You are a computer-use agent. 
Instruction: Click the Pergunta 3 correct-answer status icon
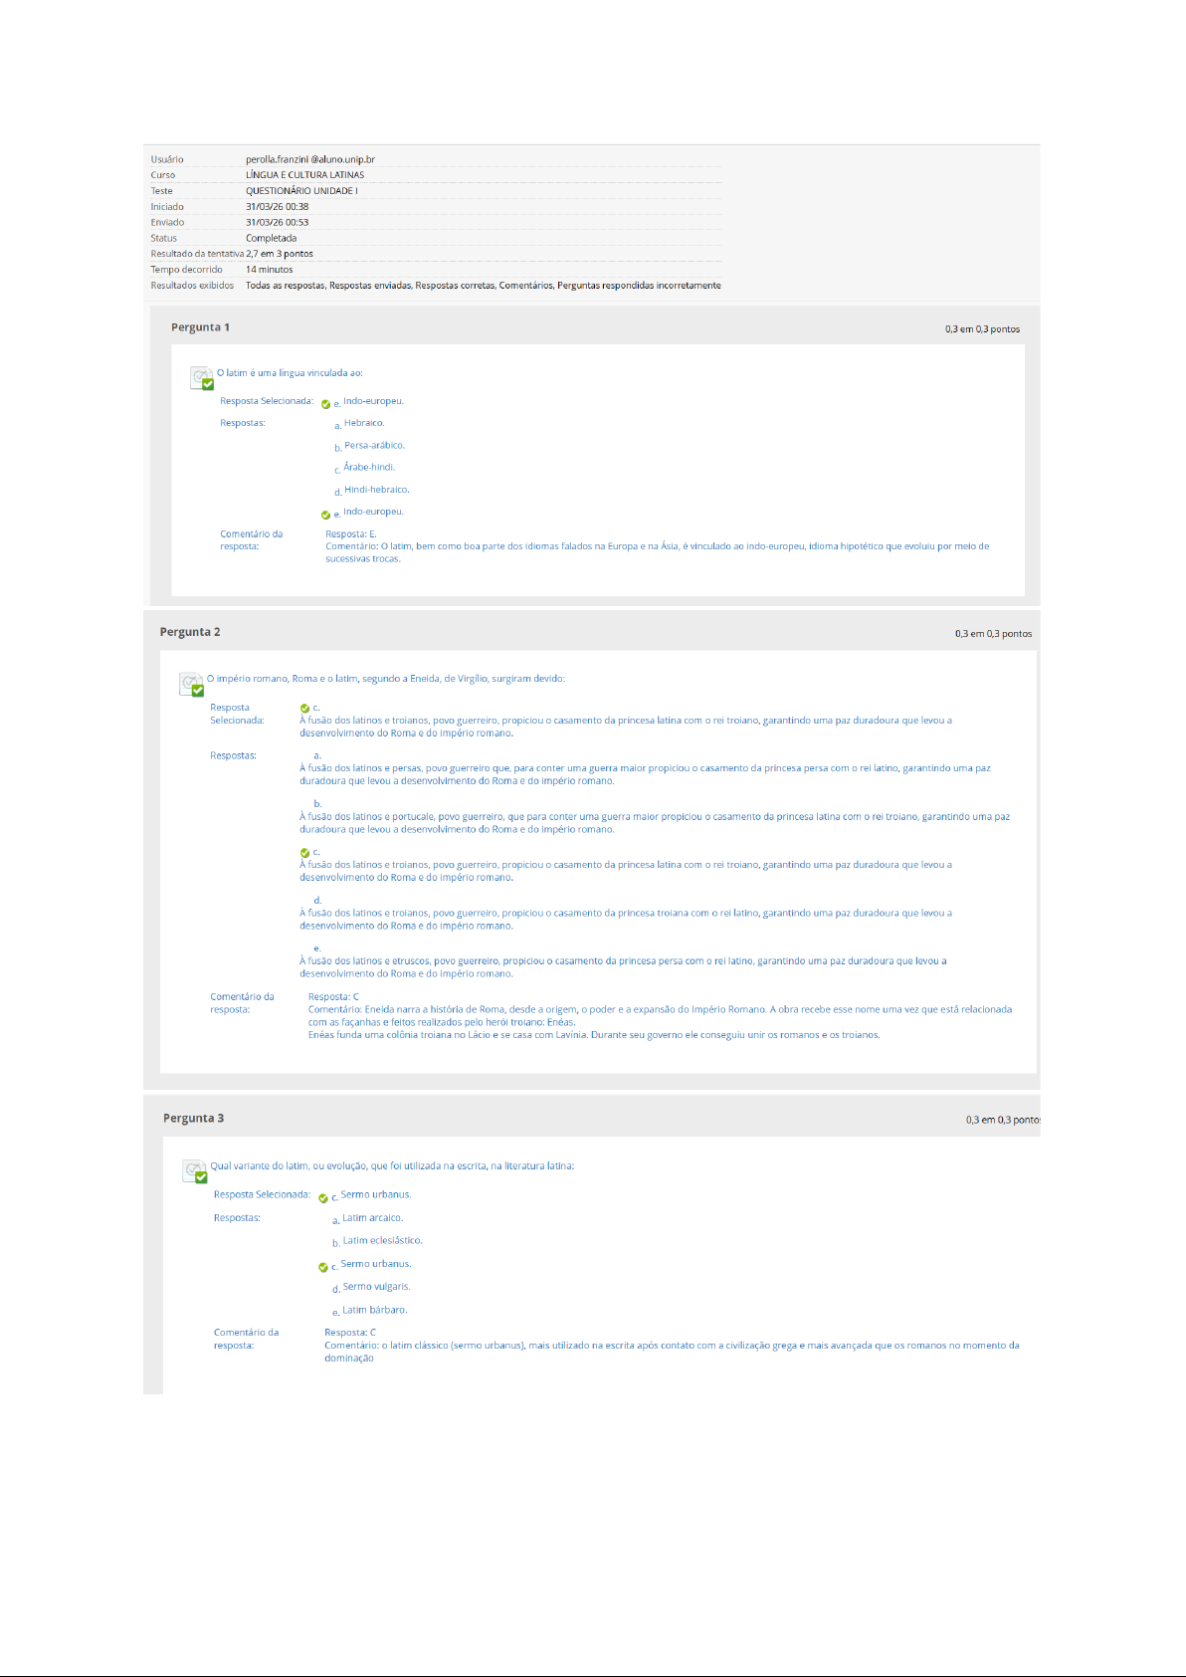point(195,1171)
